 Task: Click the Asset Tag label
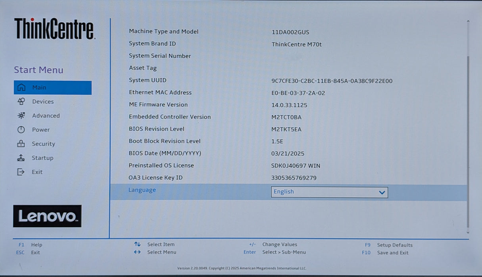coord(143,68)
